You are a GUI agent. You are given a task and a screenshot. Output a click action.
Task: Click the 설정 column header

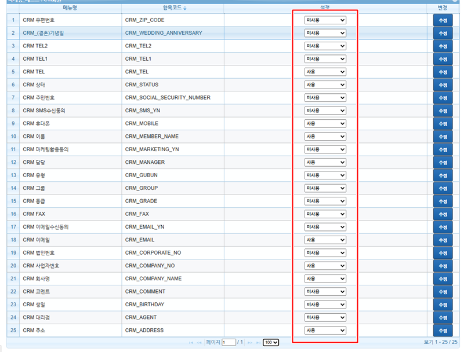tap(325, 8)
